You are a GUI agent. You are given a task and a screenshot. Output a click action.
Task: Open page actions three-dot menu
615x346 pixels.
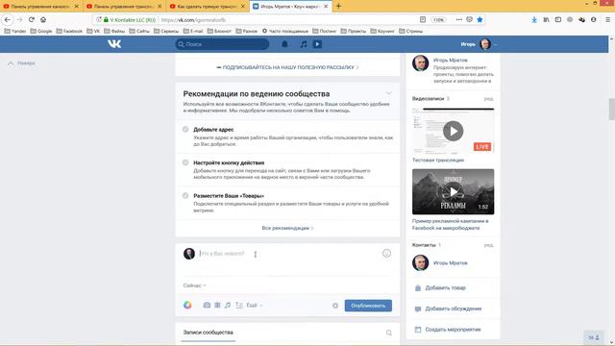(x=458, y=19)
